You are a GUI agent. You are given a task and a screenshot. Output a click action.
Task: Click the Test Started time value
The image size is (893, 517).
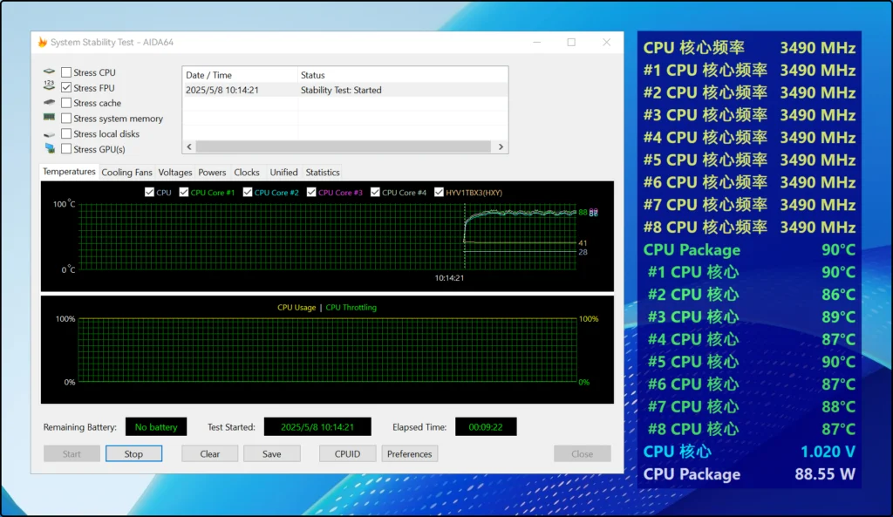tap(317, 427)
